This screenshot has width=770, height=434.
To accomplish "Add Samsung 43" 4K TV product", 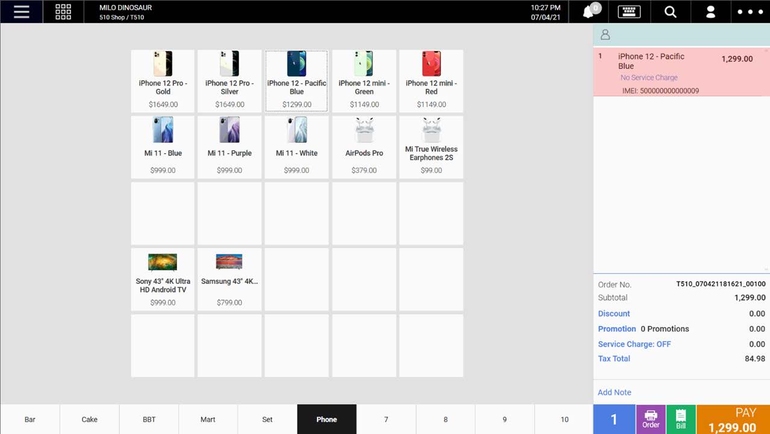I will pyautogui.click(x=230, y=279).
